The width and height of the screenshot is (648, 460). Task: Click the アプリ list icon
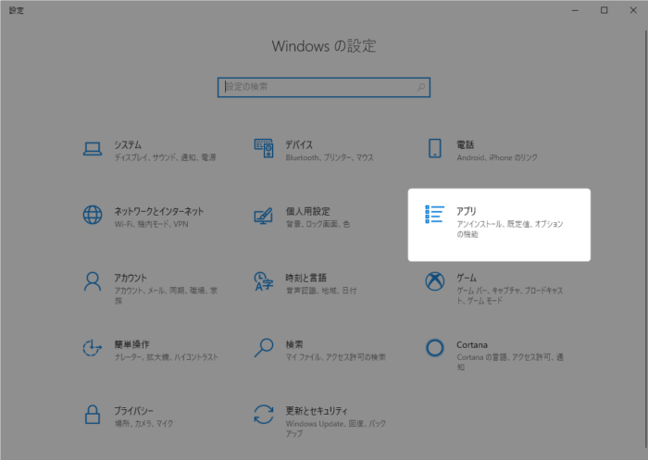434,216
